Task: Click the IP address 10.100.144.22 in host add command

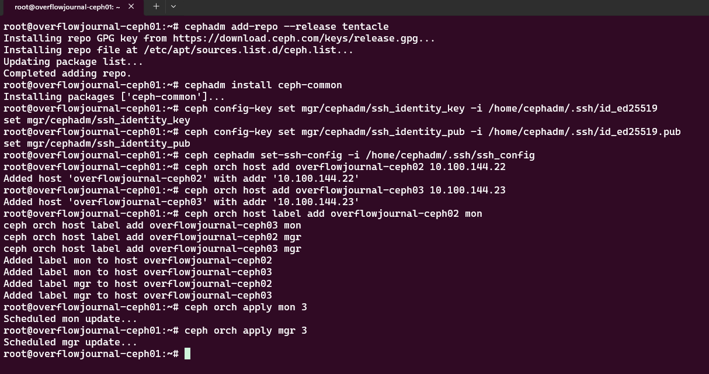Action: point(467,167)
